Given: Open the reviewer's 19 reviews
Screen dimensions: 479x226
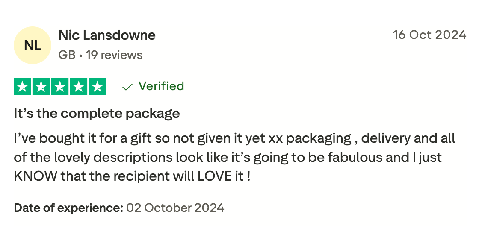Looking at the screenshot, I should pyautogui.click(x=114, y=55).
